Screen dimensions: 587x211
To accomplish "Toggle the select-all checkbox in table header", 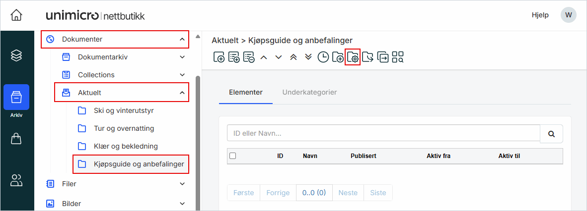I will pos(232,156).
